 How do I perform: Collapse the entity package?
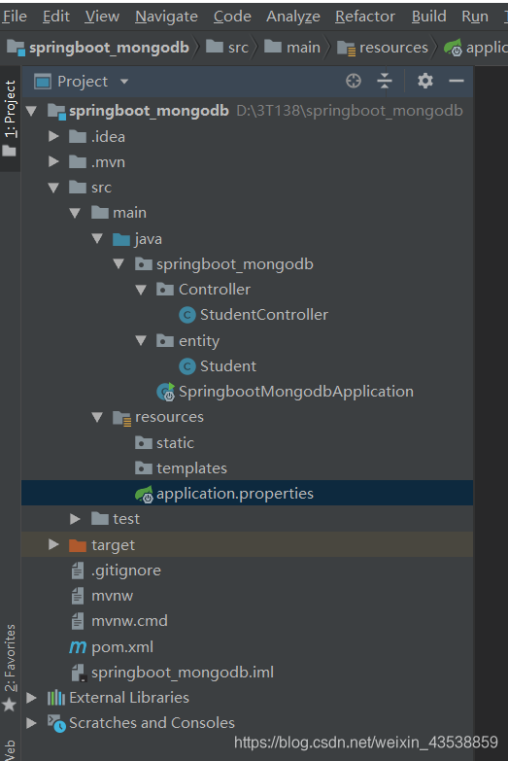(x=141, y=341)
